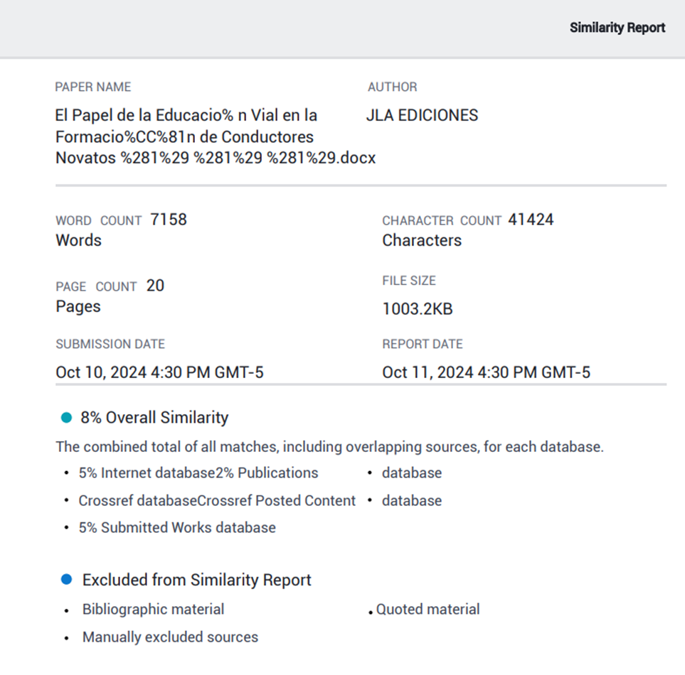Select the 8% Overall Similarity heading
685x675 pixels.
point(154,418)
